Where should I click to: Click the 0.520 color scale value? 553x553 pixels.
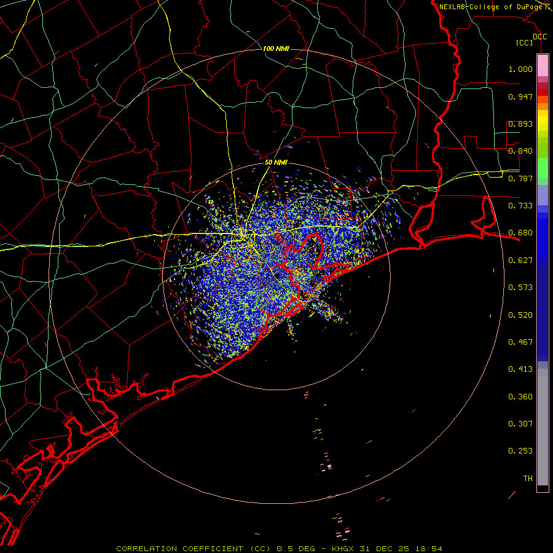(520, 315)
